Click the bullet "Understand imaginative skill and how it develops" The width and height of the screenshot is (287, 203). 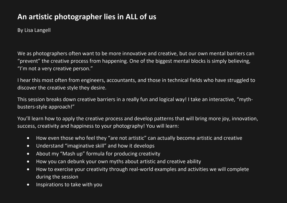[95, 146]
